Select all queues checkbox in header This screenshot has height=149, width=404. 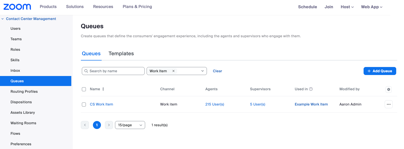tap(84, 89)
